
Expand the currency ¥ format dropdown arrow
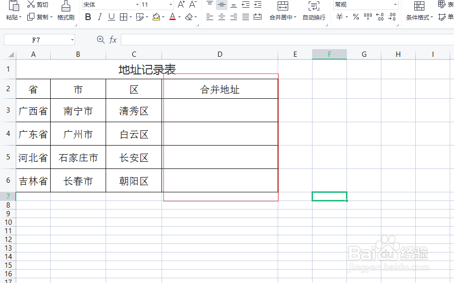[x=346, y=17]
